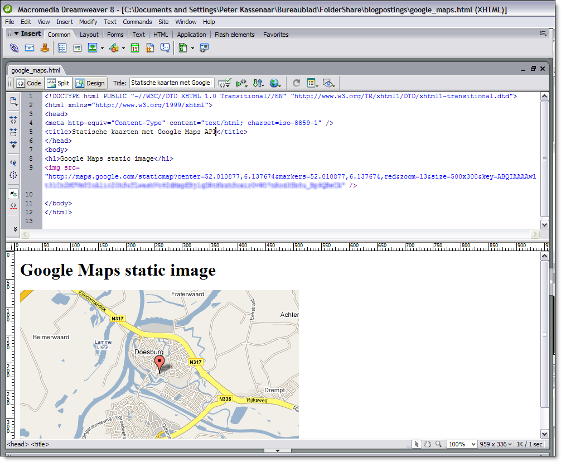Image resolution: width=561 pixels, height=462 pixels.
Task: Switch to the Layout insert tab
Action: click(x=89, y=35)
